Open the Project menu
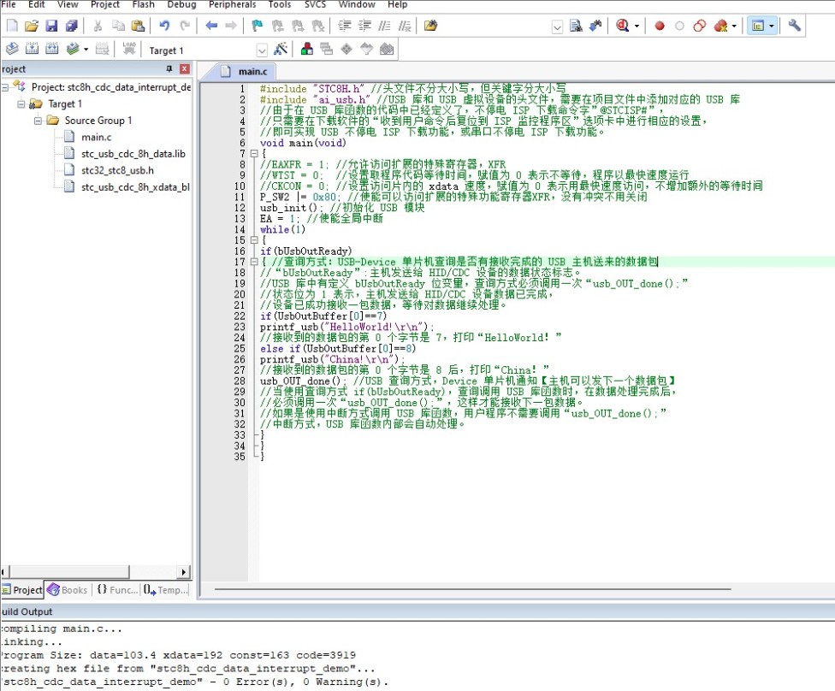The width and height of the screenshot is (835, 691). coord(105,5)
